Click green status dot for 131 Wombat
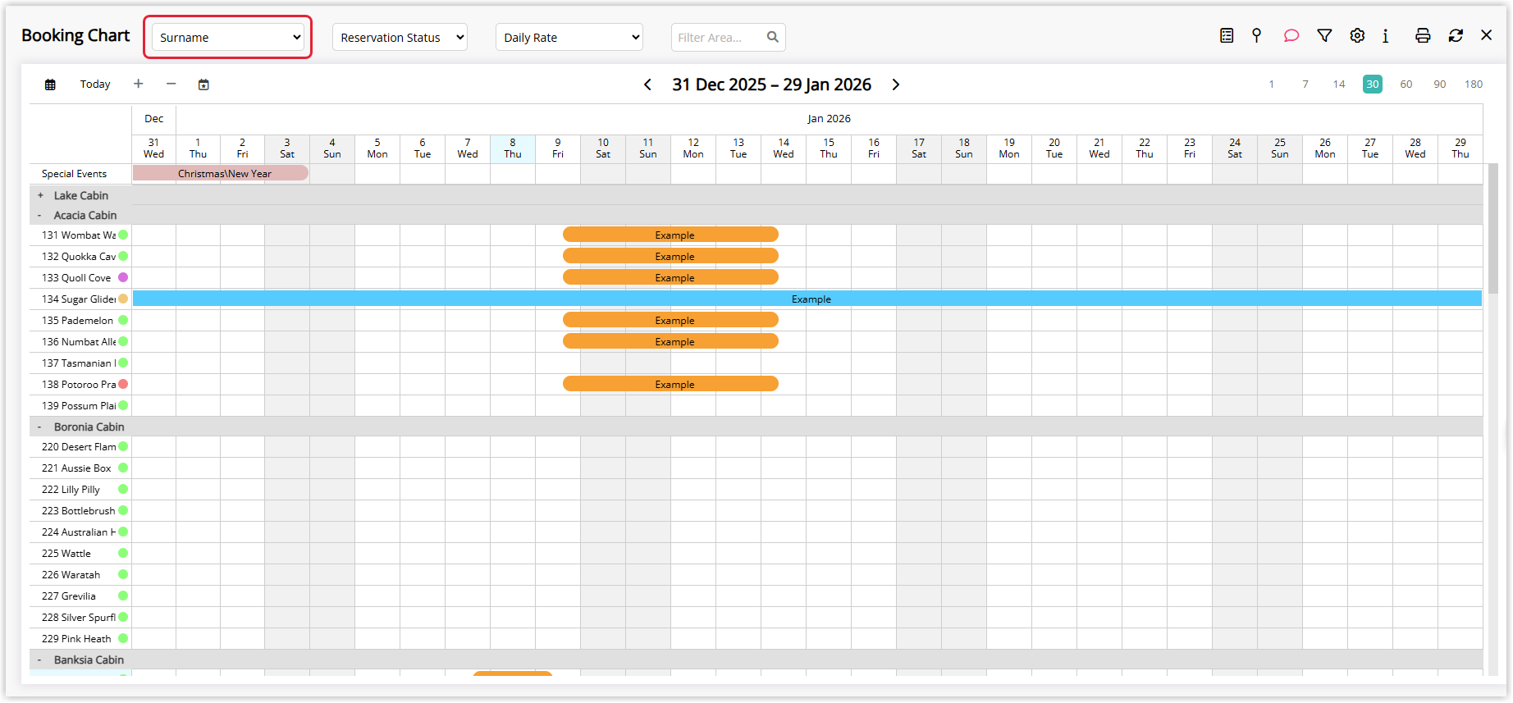Image resolution: width=1513 pixels, height=703 pixels. [123, 235]
